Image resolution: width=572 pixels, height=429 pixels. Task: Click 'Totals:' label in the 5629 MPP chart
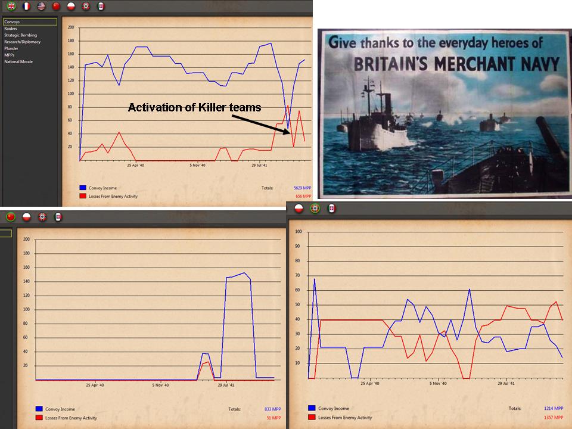(267, 188)
